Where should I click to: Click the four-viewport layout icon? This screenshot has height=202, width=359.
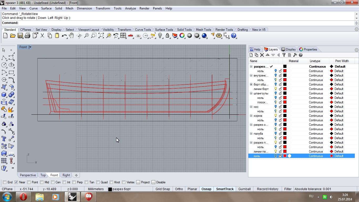[123, 36]
